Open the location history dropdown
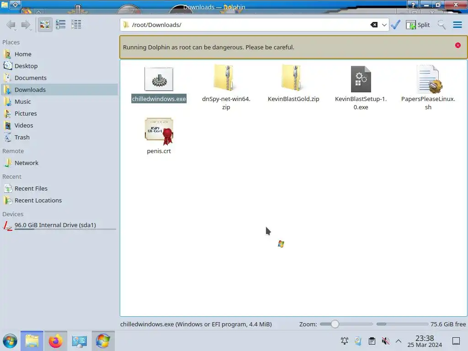The height and width of the screenshot is (351, 468). 384,25
